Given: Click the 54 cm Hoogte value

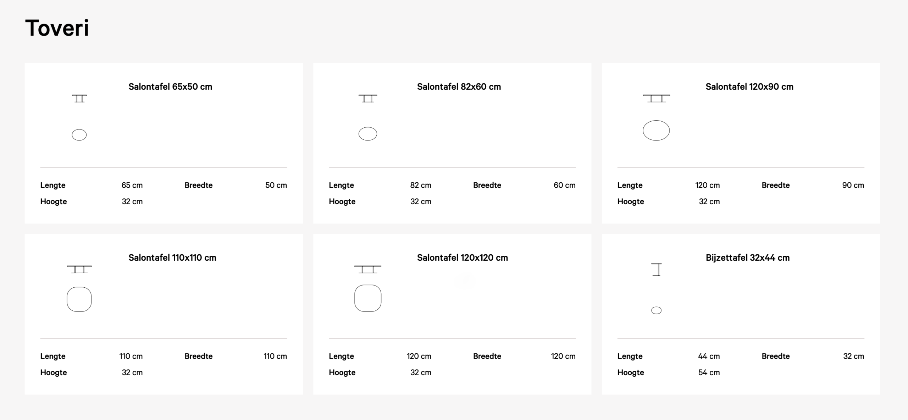Looking at the screenshot, I should (x=709, y=372).
